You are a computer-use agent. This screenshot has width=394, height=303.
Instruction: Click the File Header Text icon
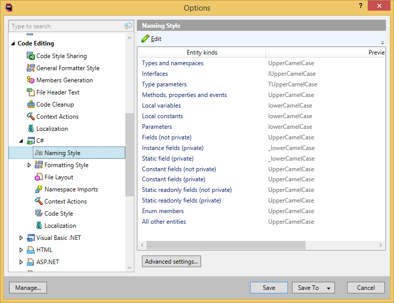[30, 92]
